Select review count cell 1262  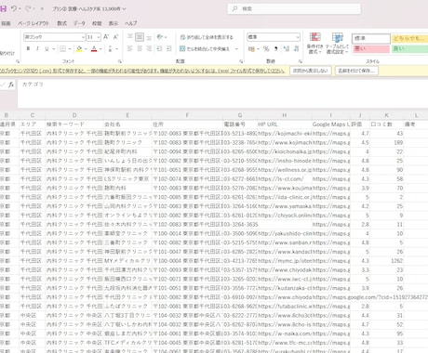point(386,261)
